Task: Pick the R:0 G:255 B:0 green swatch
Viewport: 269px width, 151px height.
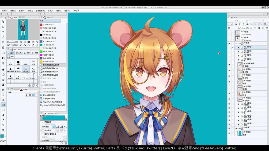Action: pos(41,52)
